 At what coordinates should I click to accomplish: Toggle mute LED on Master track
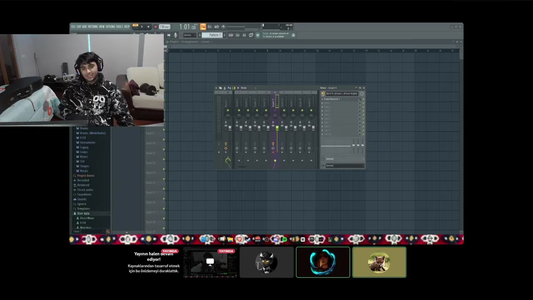(228, 110)
